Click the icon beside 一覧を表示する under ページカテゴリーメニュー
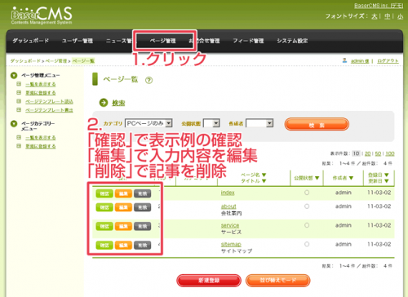The width and height of the screenshot is (408, 297). [19, 137]
